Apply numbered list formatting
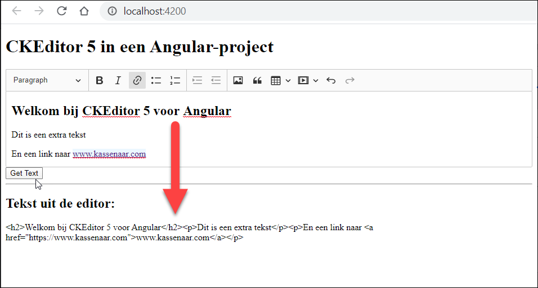The height and width of the screenshot is (288, 538). point(175,80)
